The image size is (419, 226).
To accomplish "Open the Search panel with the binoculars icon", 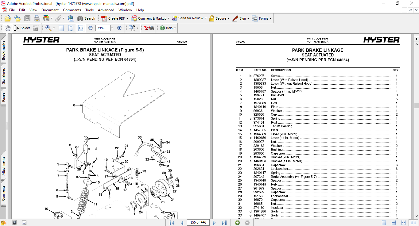I will (x=80, y=18).
